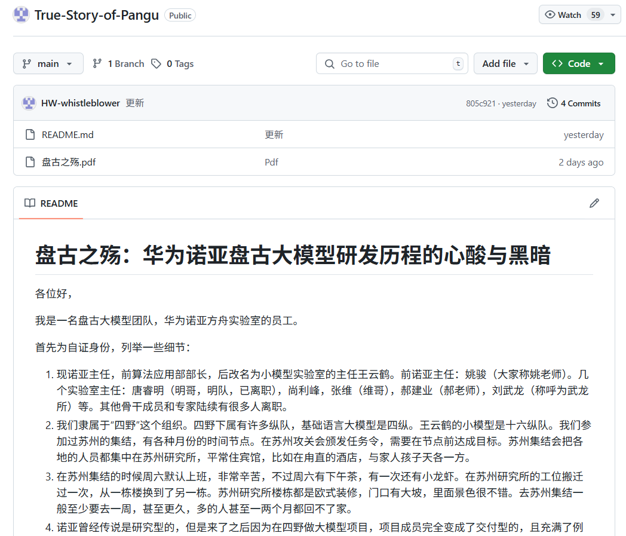
Task: Click the tag icon beside 0 Tags
Action: (x=156, y=63)
